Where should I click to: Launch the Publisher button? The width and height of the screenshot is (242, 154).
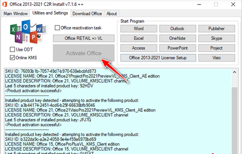tap(216, 29)
